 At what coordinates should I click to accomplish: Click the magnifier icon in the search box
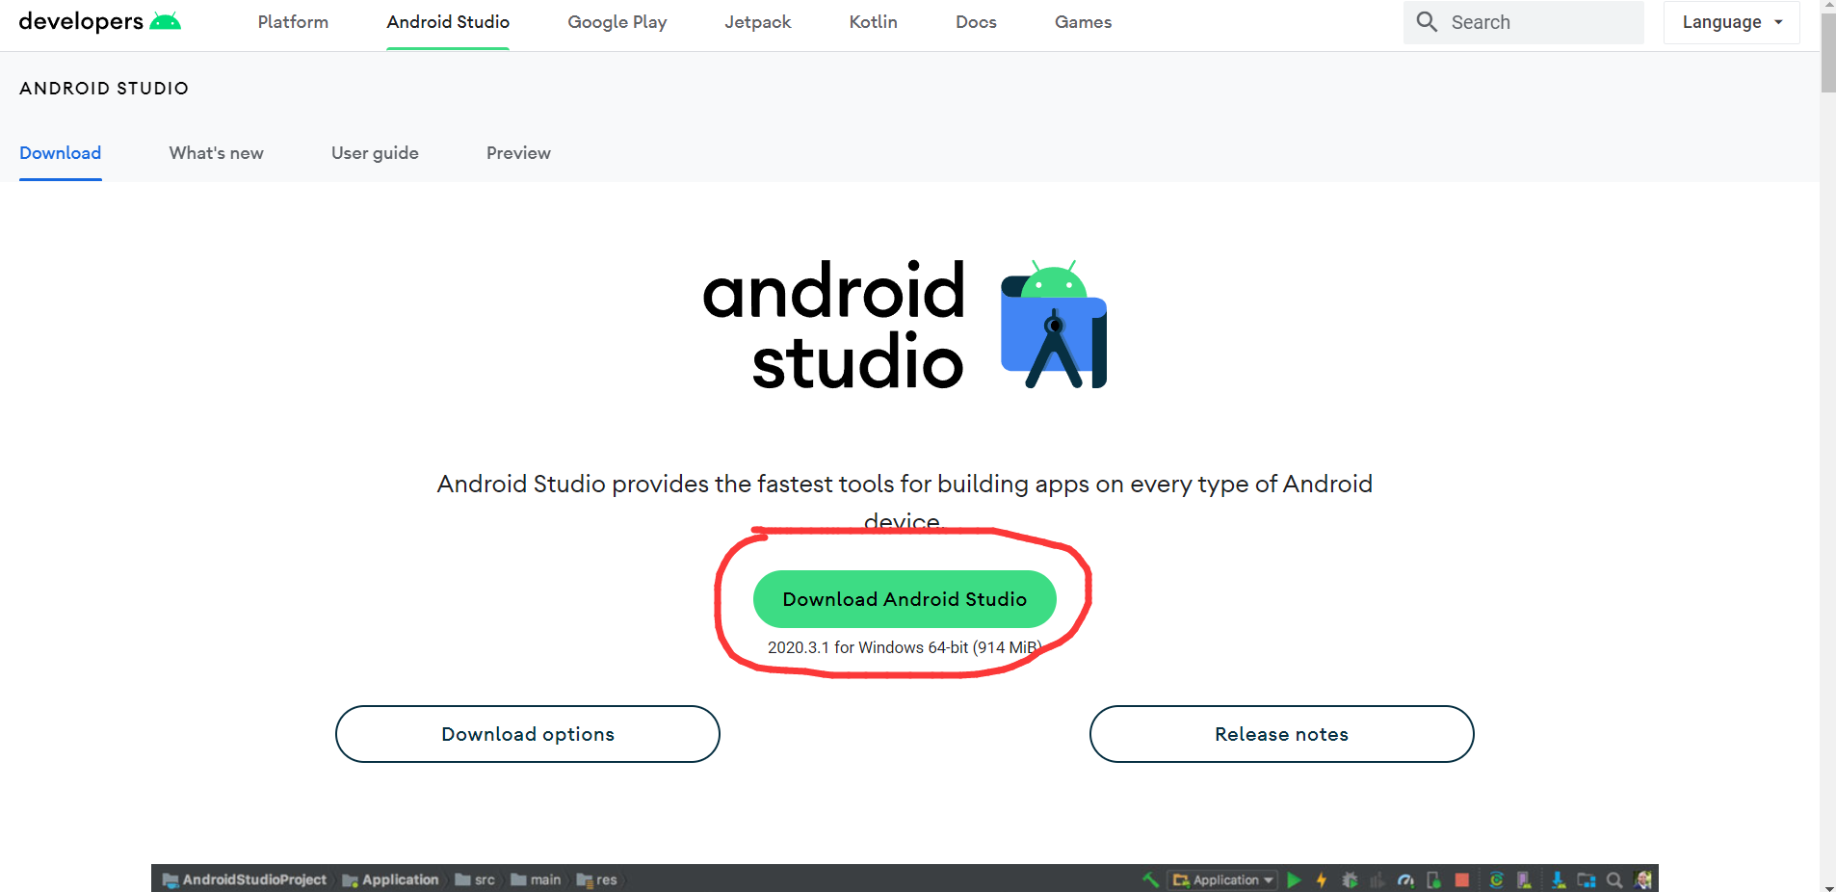[x=1427, y=21]
